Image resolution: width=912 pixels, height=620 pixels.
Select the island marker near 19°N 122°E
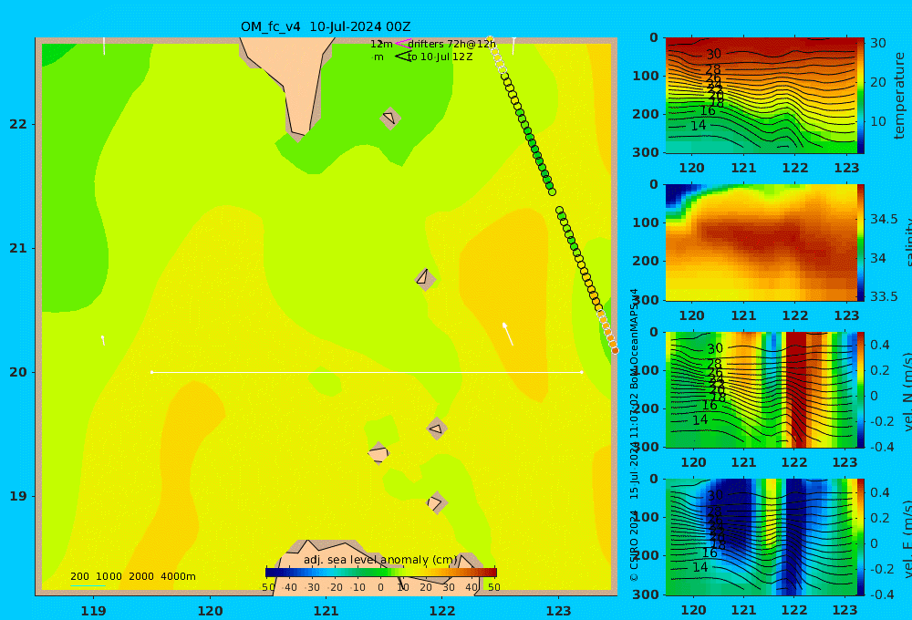click(x=437, y=502)
